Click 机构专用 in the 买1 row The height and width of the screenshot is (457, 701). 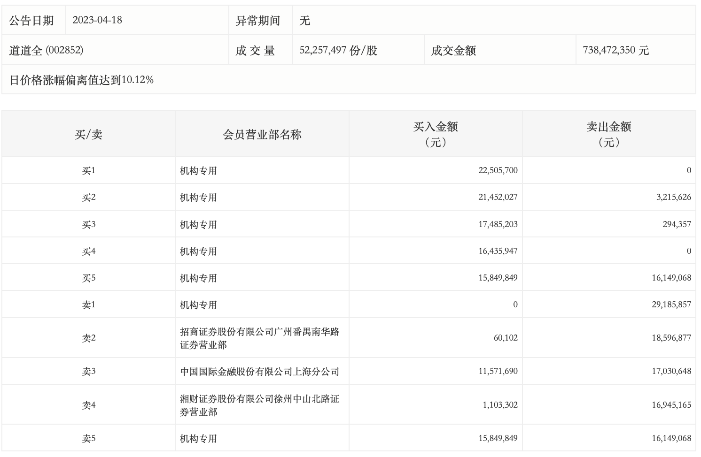point(198,171)
